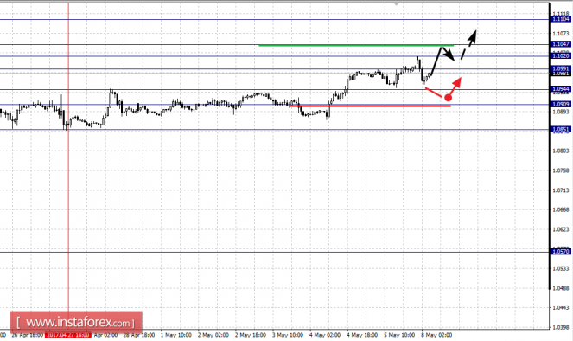
Task: Click the 1.0570 price level label
Action: point(561,252)
